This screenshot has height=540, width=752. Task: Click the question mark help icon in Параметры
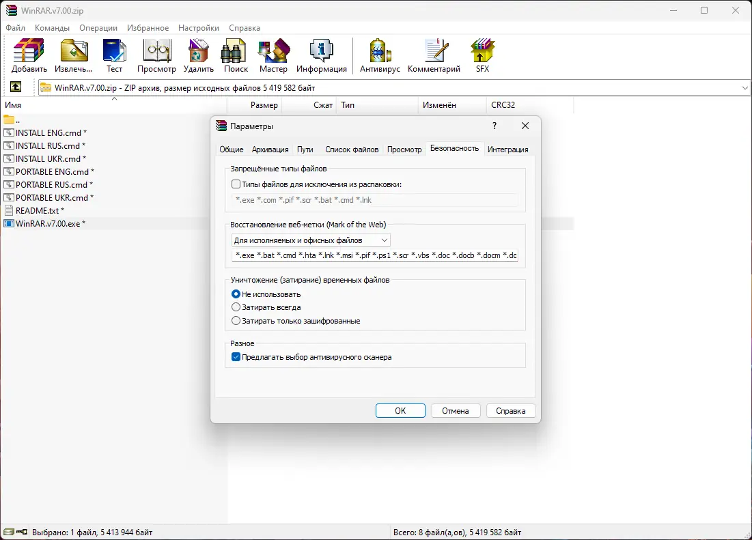click(495, 126)
